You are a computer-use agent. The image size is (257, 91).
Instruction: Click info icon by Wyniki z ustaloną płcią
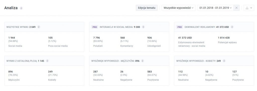47,61
